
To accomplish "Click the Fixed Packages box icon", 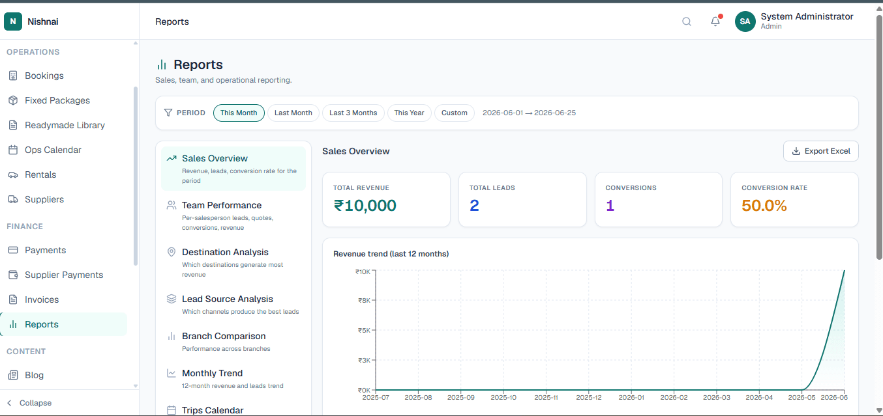I will [x=13, y=100].
